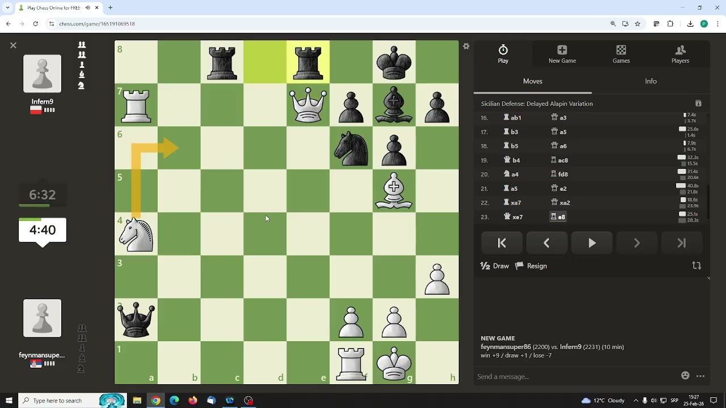
Task: Open Firefox from taskbar
Action: pyautogui.click(x=193, y=401)
